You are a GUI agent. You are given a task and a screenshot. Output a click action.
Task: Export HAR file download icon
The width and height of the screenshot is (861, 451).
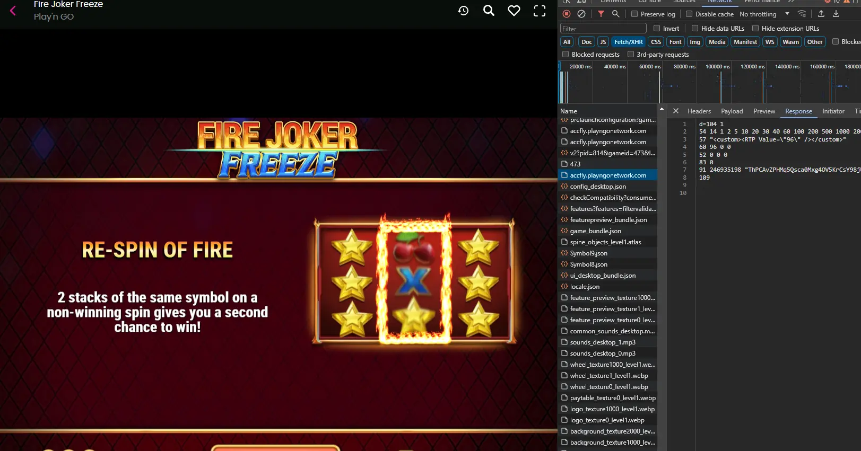[836, 14]
